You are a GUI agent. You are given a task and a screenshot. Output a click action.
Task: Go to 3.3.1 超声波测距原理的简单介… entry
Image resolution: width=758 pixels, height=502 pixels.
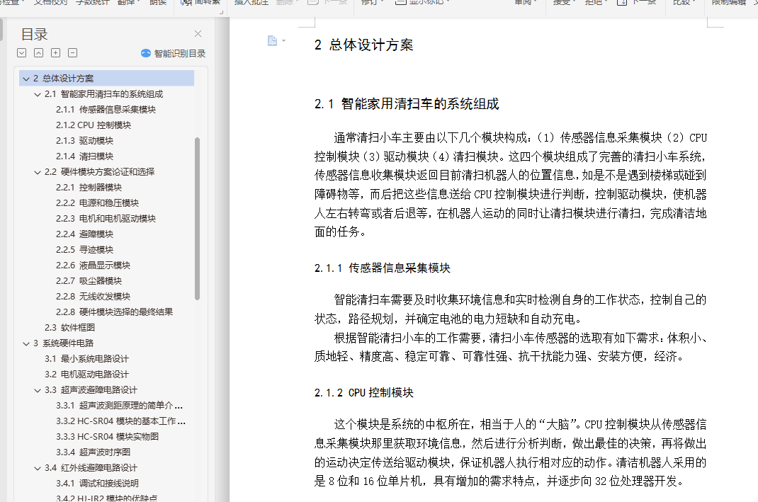click(120, 406)
